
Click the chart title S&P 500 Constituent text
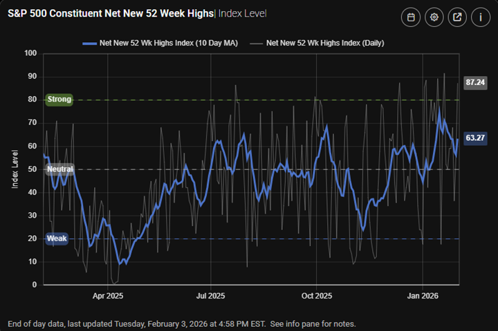click(x=111, y=14)
